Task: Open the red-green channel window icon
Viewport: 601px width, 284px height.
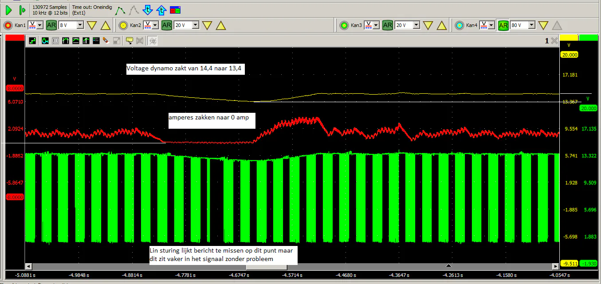Action: tap(175, 10)
